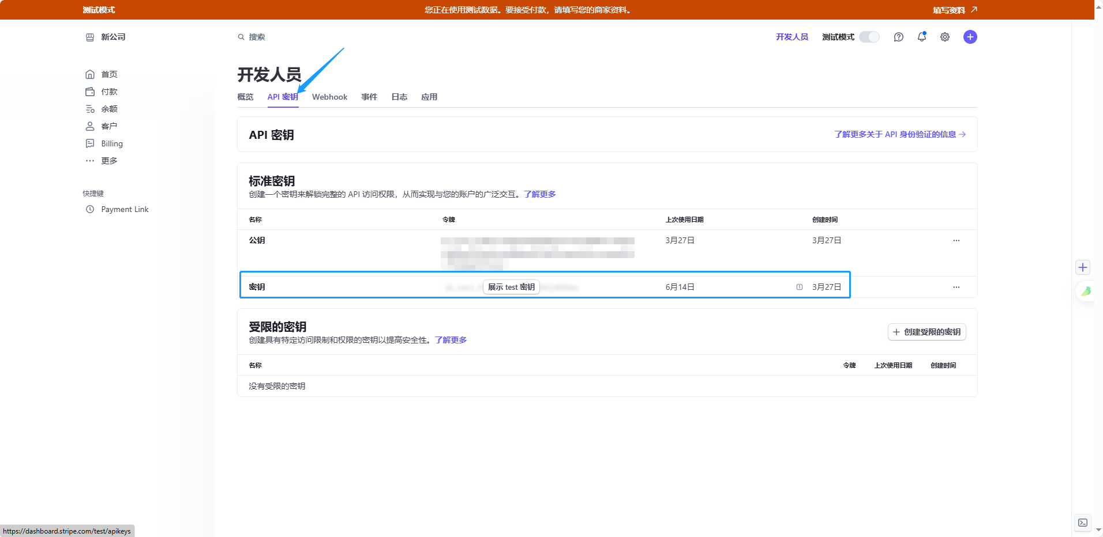
Task: Switch to the 应用 tab
Action: 429,97
